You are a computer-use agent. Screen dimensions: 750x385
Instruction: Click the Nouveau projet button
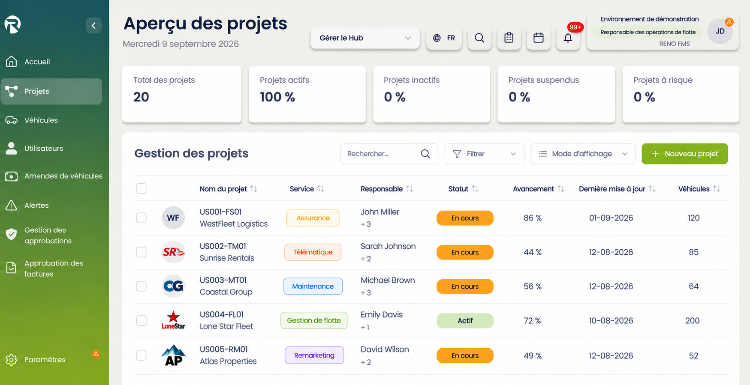(x=684, y=154)
